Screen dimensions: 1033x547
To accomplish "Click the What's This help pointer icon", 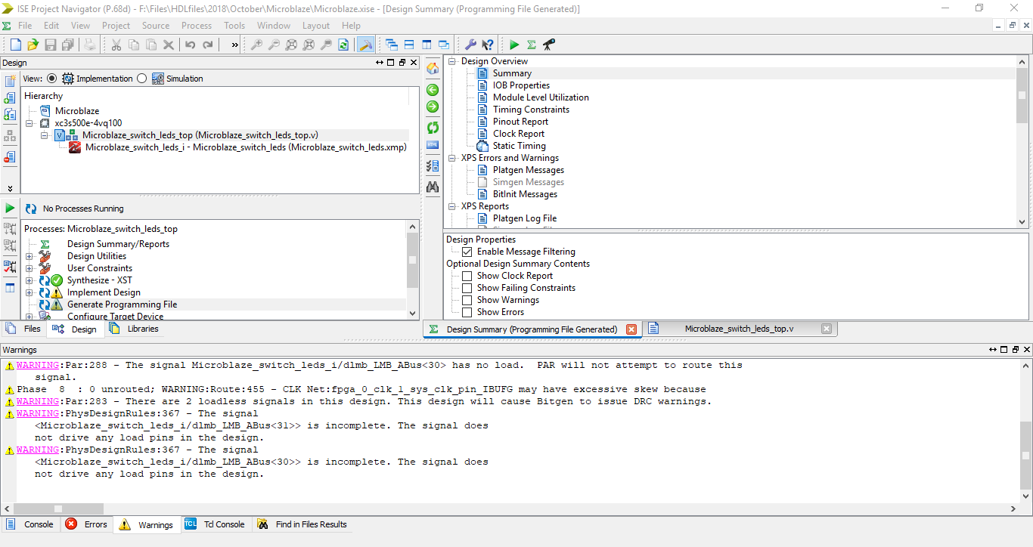I will click(488, 45).
